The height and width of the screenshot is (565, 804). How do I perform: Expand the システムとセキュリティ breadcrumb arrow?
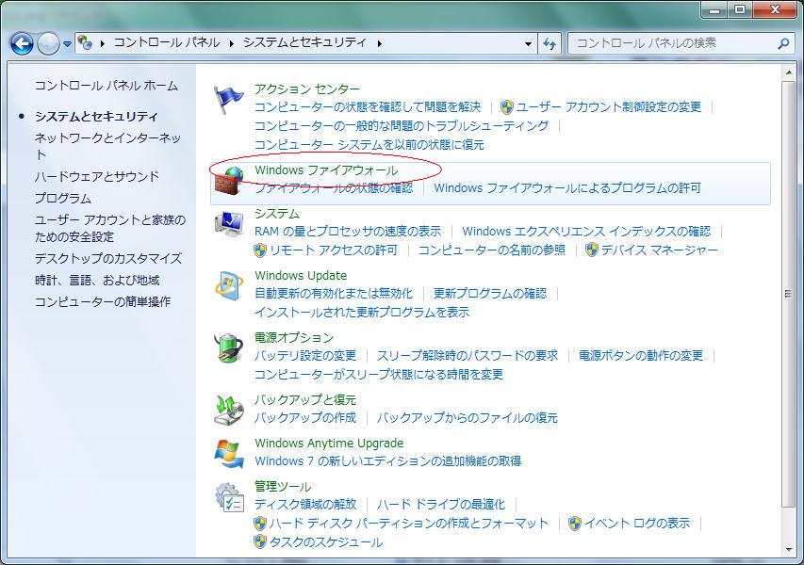pyautogui.click(x=380, y=43)
